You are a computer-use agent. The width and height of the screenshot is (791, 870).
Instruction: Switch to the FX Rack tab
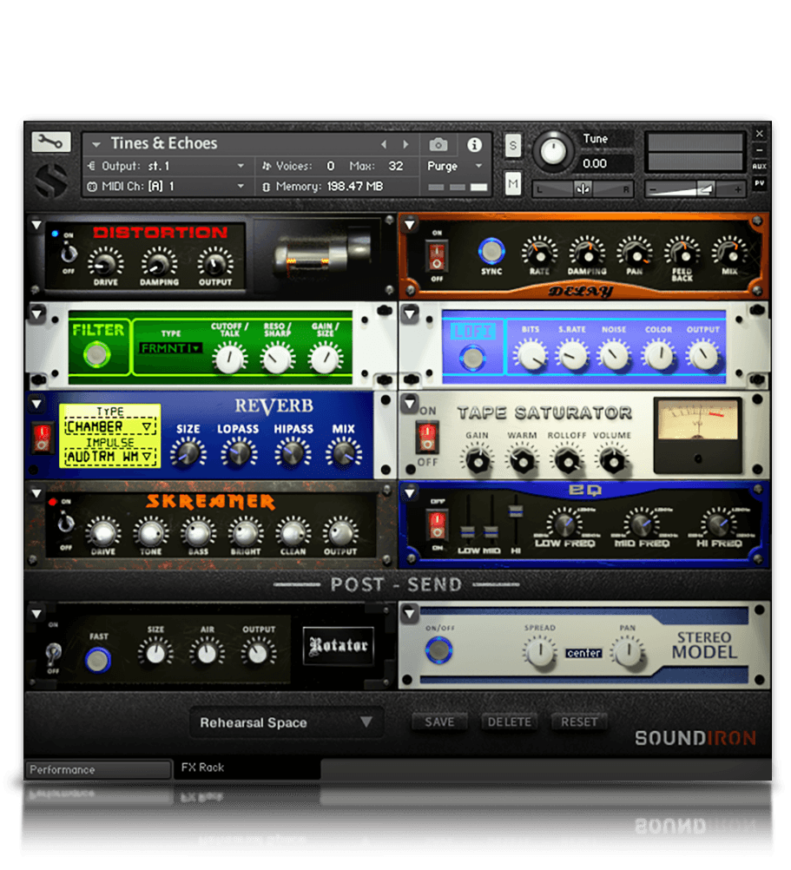tap(247, 768)
